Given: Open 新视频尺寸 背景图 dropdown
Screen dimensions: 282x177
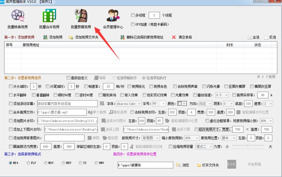Looking at the screenshot, I should pos(151,138).
